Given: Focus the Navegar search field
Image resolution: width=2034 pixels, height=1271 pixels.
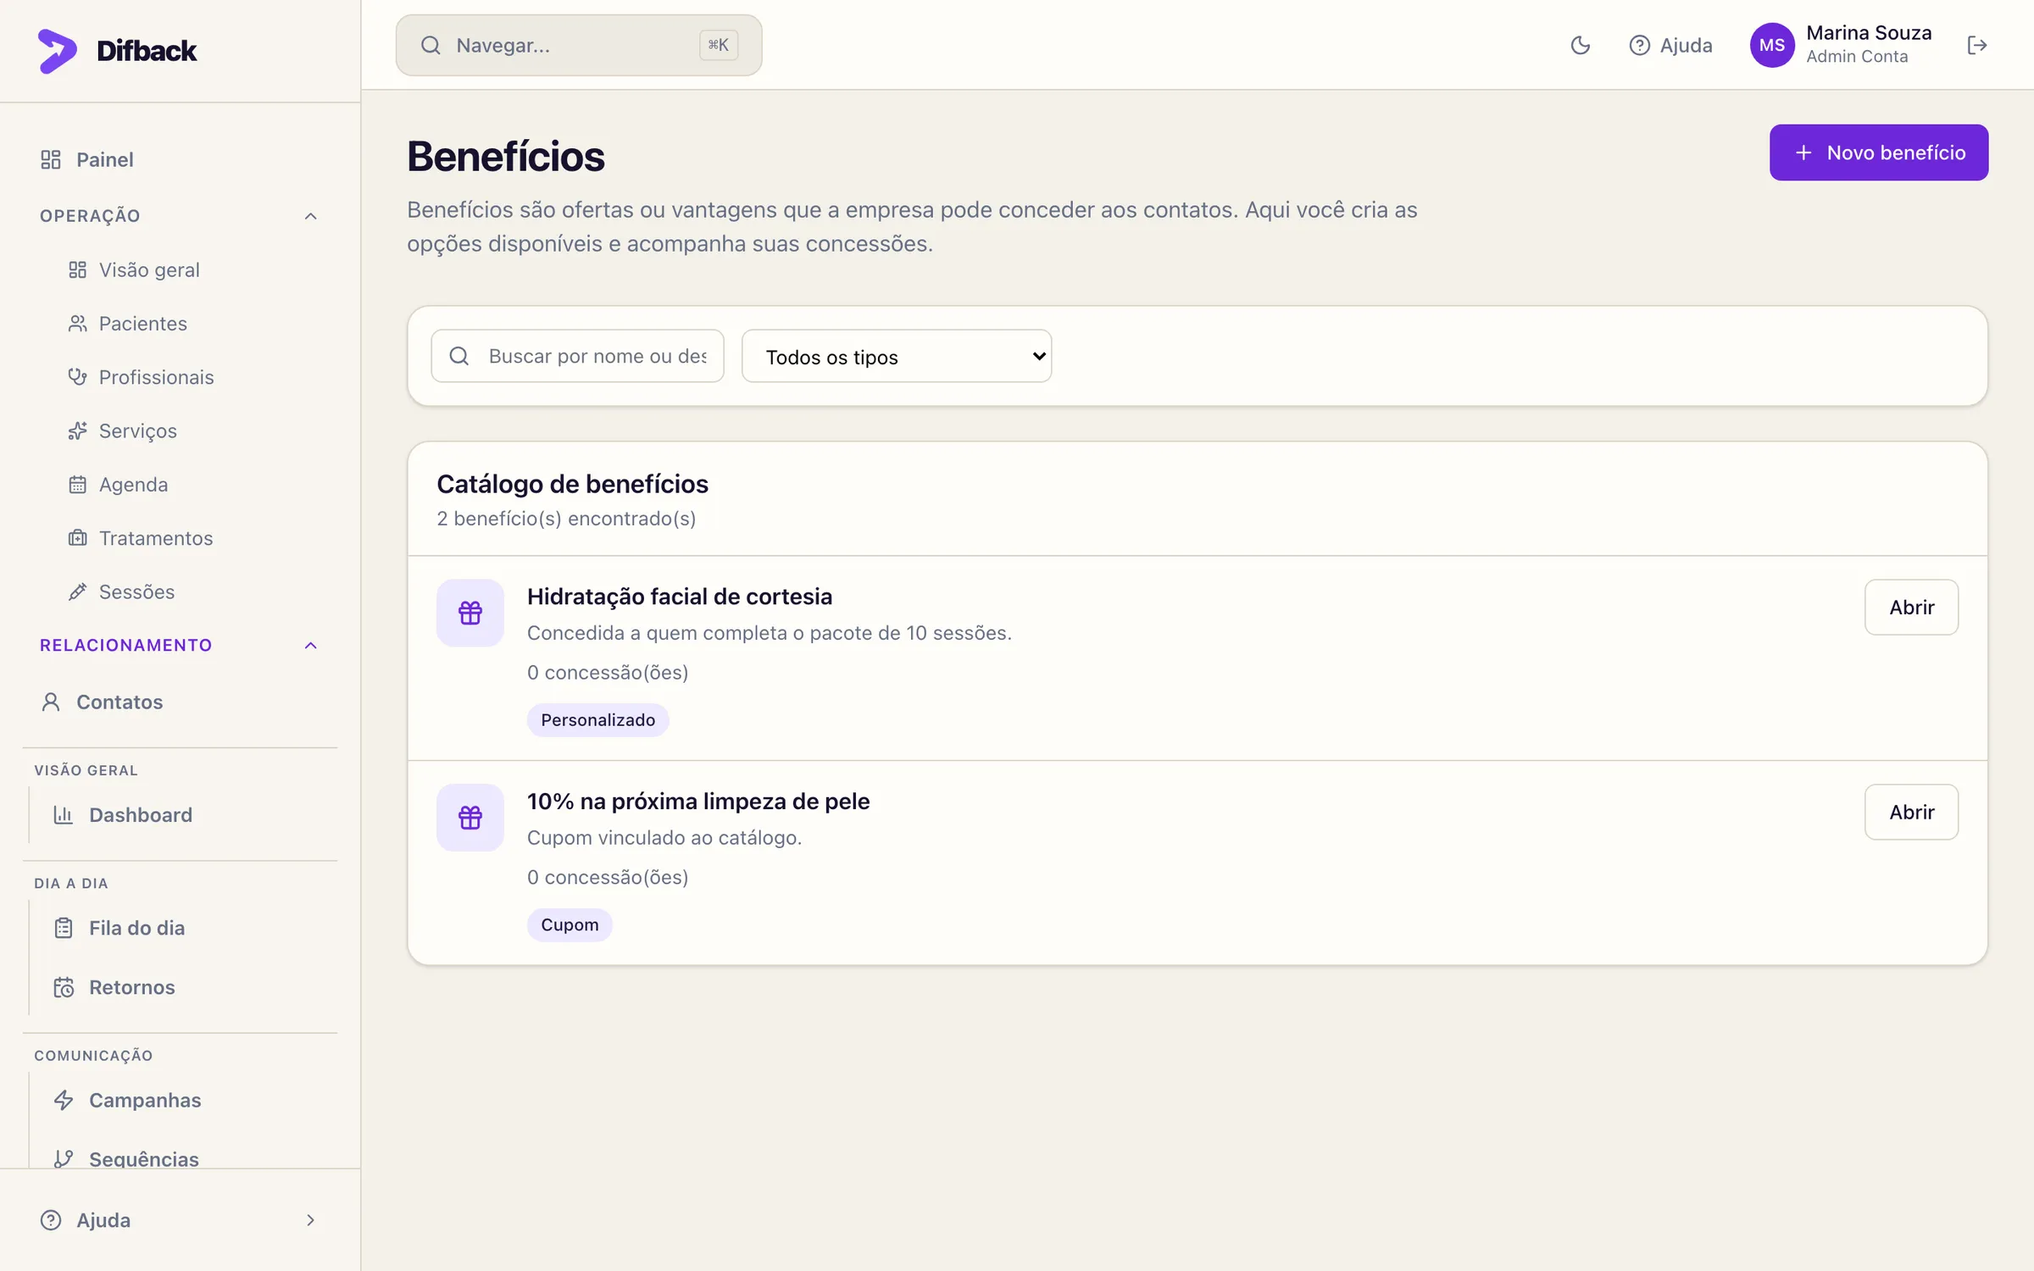Looking at the screenshot, I should [579, 46].
